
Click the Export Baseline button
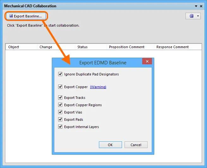pos(26,16)
